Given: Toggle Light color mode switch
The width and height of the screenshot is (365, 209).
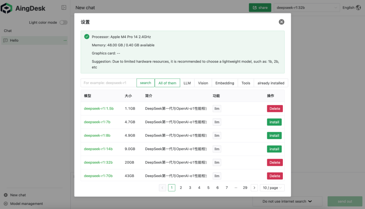Looking at the screenshot, I should (x=63, y=22).
